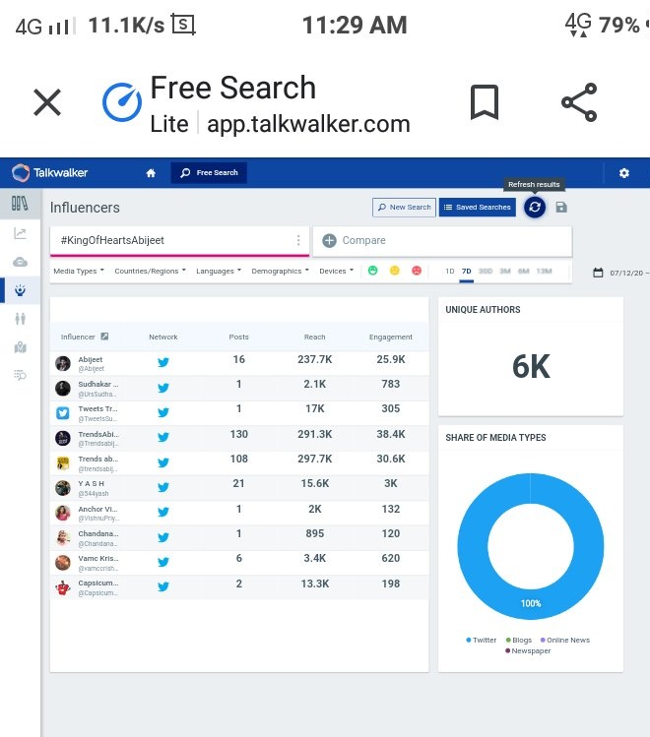Open the date range calendar picker

pos(598,273)
